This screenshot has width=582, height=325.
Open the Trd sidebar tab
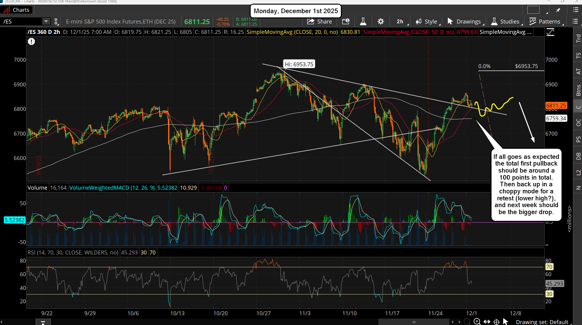(x=578, y=38)
